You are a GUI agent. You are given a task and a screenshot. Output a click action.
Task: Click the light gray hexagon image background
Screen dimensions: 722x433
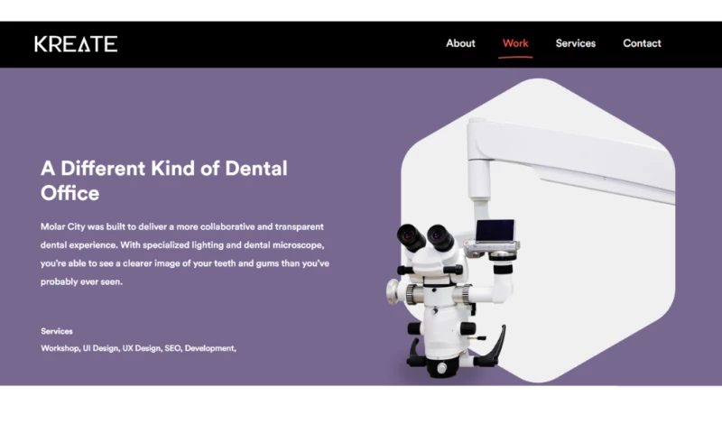(x=598, y=276)
